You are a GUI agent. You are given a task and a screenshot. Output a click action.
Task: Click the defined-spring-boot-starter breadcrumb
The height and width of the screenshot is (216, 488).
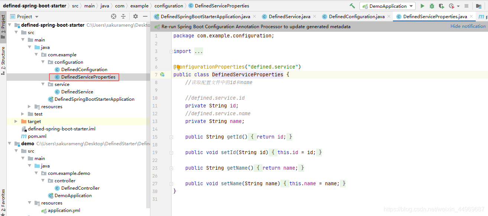click(x=35, y=6)
